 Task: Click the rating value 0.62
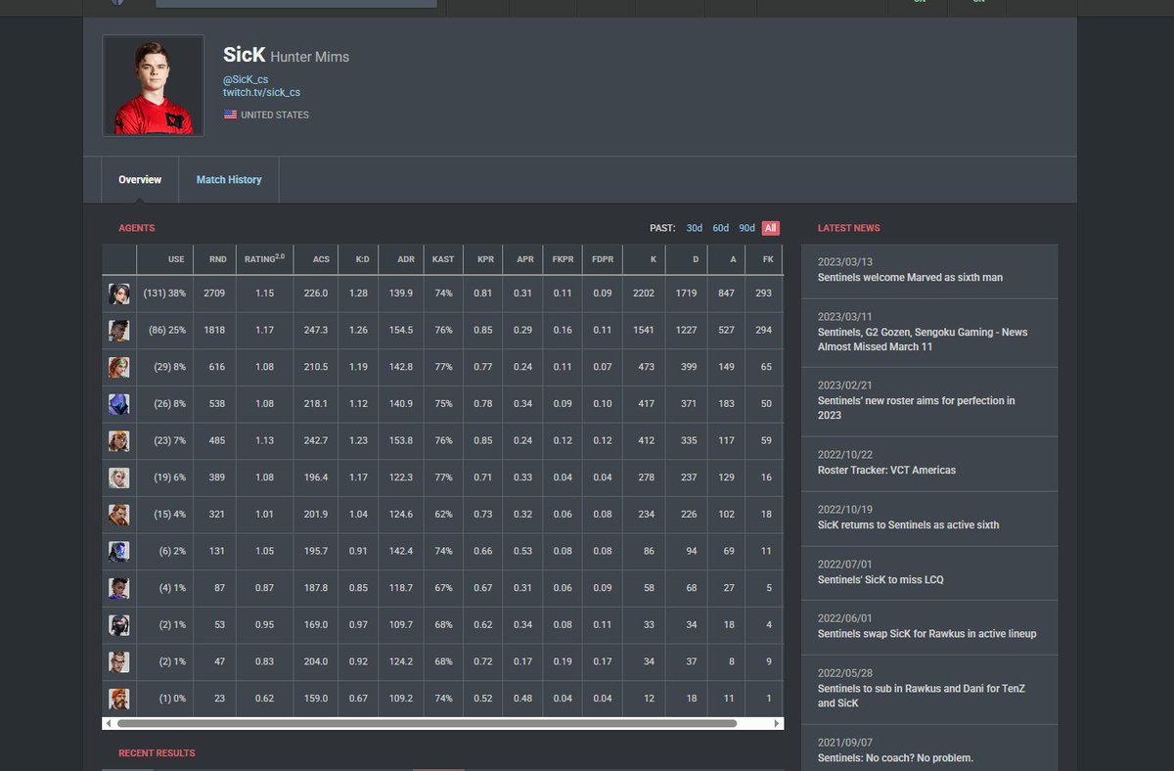pos(264,699)
